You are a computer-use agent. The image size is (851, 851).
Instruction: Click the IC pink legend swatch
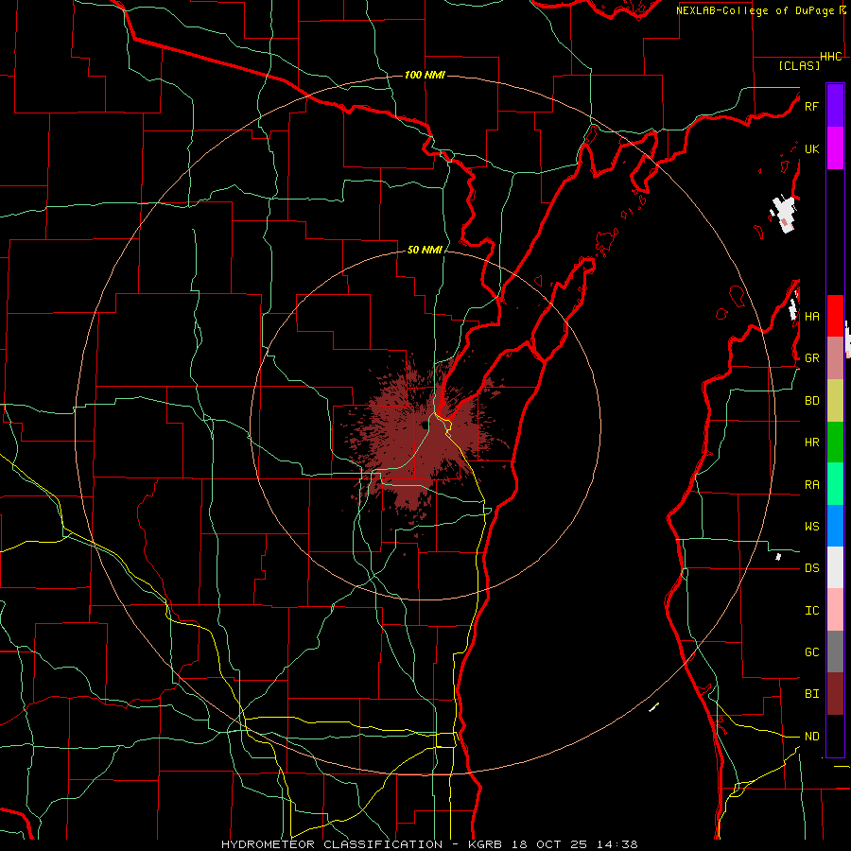[835, 610]
